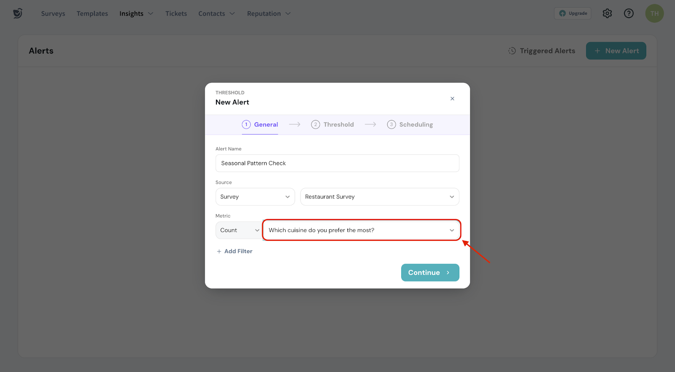Image resolution: width=675 pixels, height=372 pixels.
Task: Open the Tickets page
Action: (176, 13)
